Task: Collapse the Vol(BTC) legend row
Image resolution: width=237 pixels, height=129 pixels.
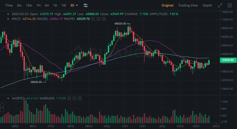Action: tap(8, 98)
